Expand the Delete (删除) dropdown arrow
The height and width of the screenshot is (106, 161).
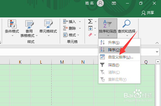pyautogui.click(x=80, y=28)
